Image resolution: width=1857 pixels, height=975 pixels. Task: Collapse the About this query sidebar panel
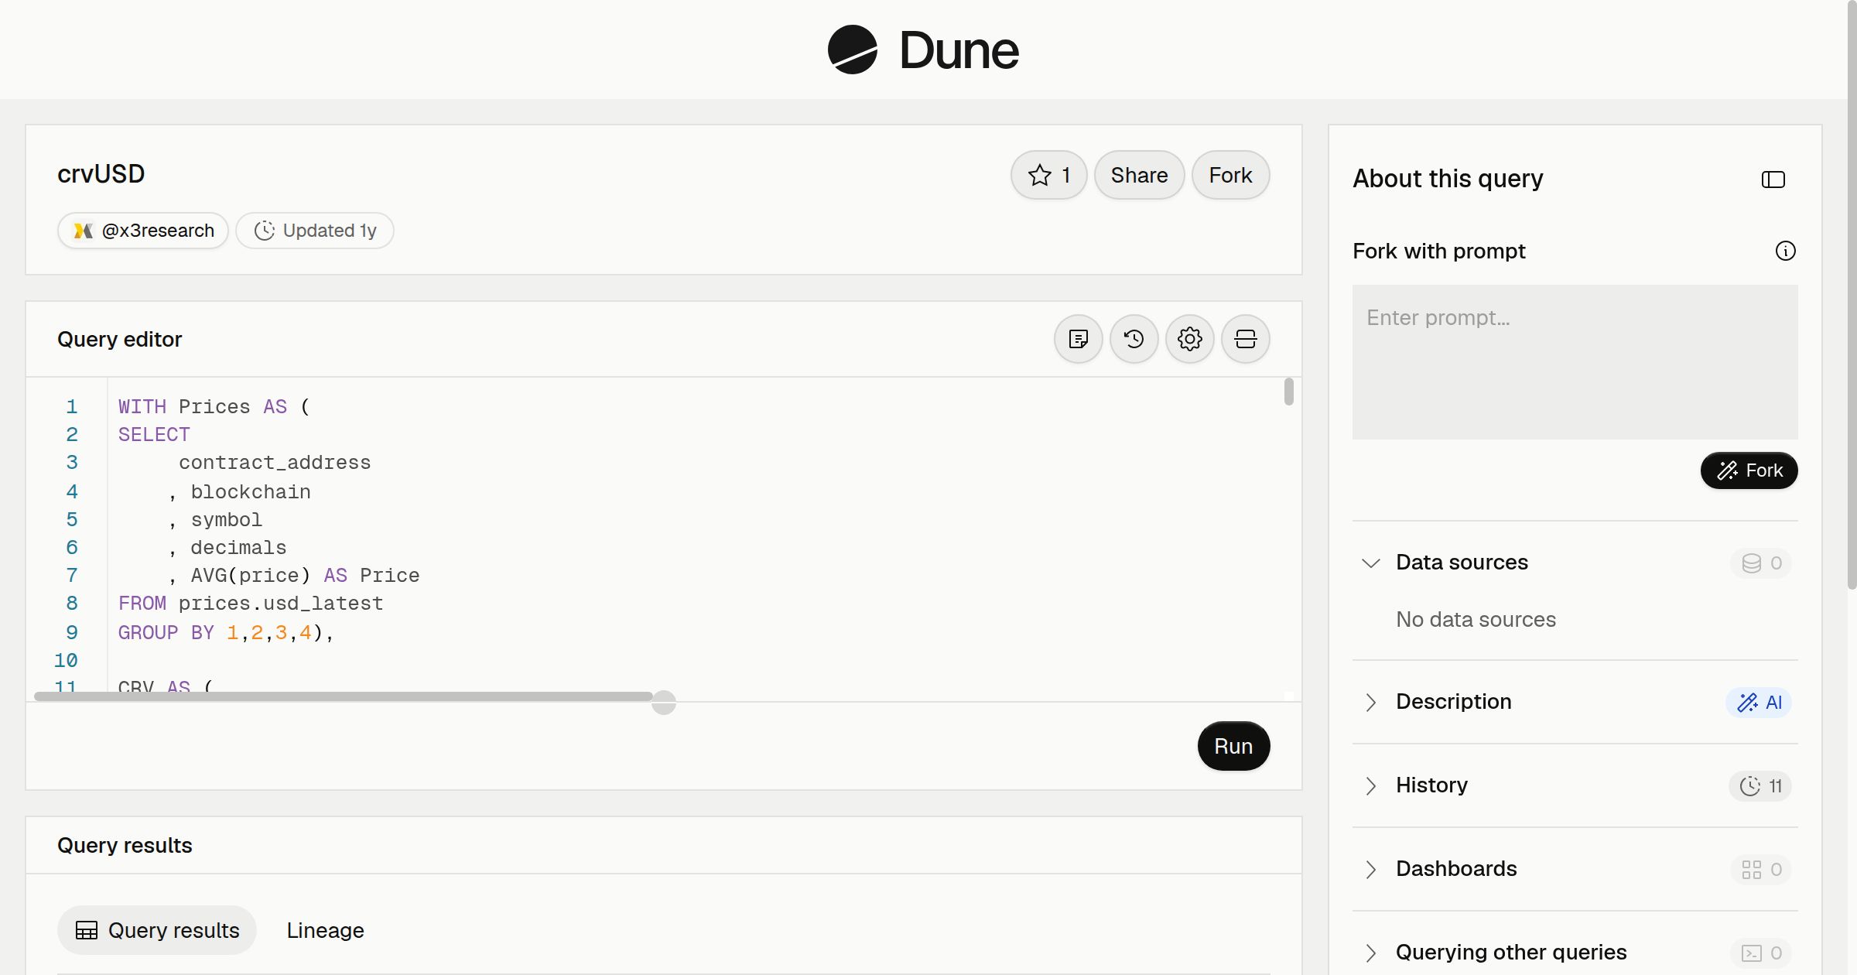tap(1773, 180)
